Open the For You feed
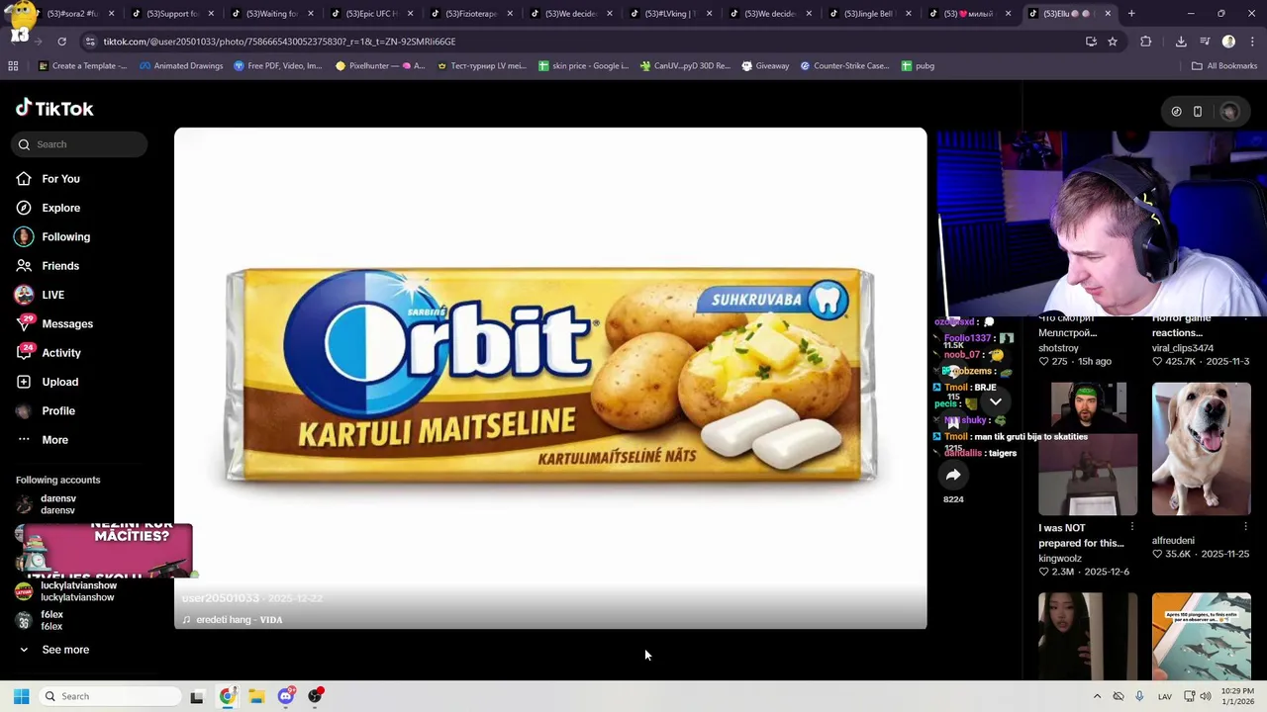 (x=60, y=179)
